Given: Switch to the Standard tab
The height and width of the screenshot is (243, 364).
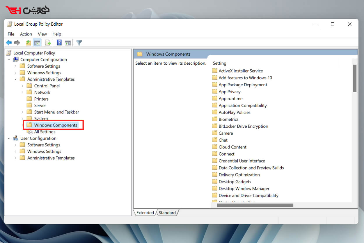Looking at the screenshot, I should pyautogui.click(x=167, y=212).
